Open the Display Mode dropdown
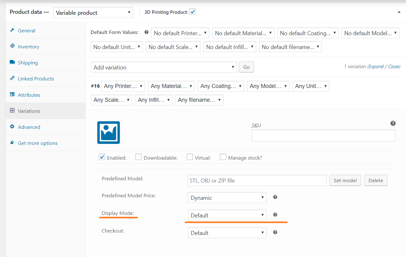The image size is (406, 257). pos(227,215)
